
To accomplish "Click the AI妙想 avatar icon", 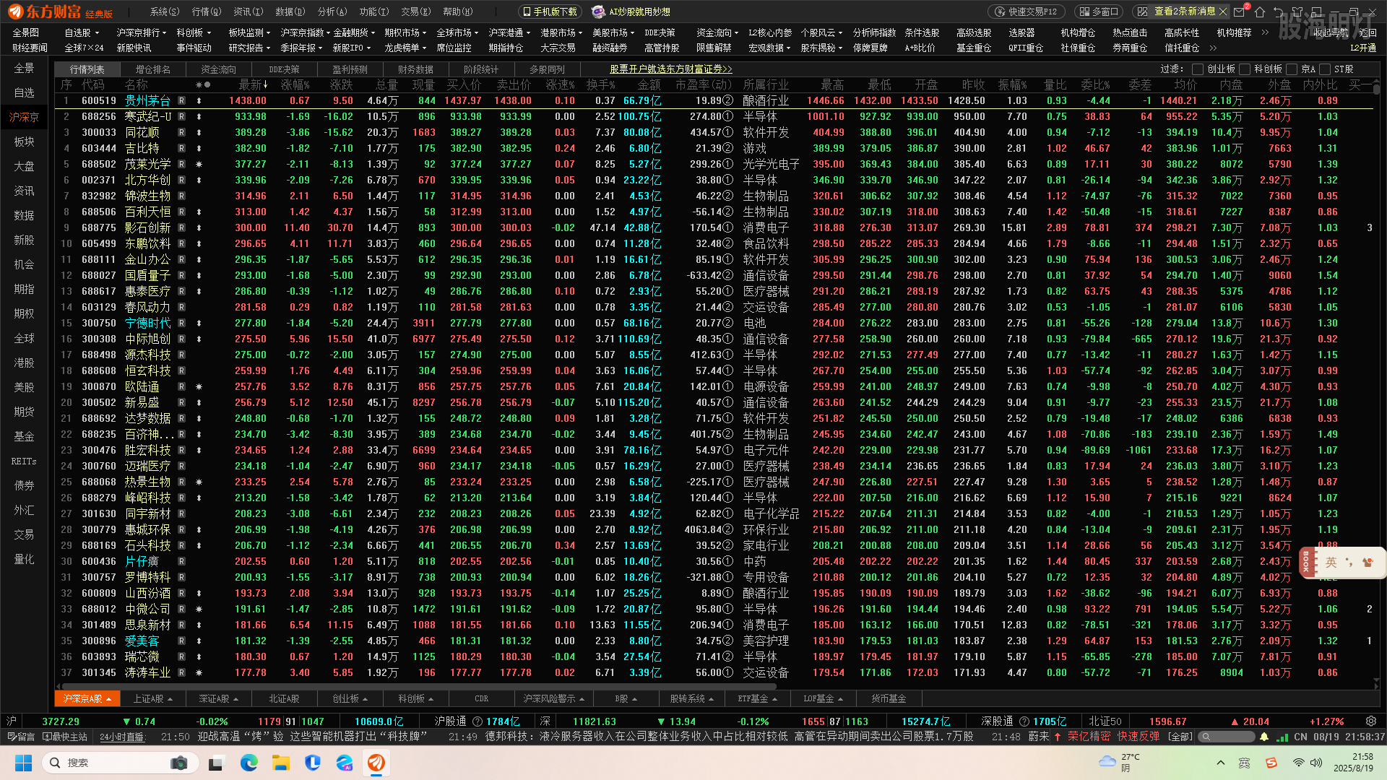I will click(598, 12).
